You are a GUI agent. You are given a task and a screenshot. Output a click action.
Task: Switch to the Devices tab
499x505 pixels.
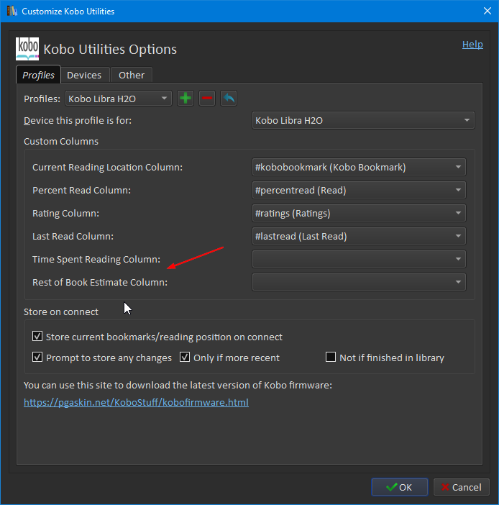84,76
